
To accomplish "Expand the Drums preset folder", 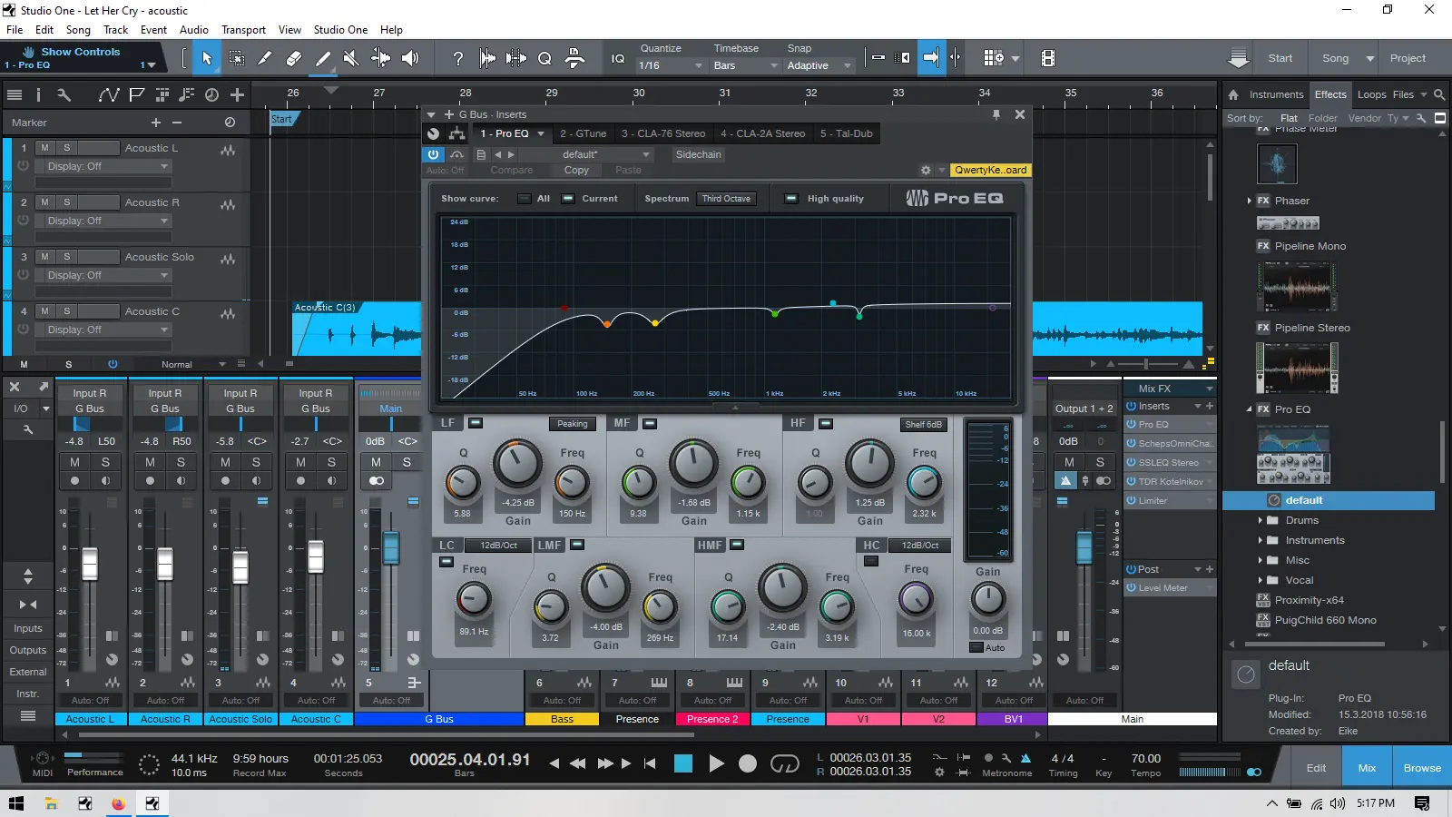I will coord(1261,520).
